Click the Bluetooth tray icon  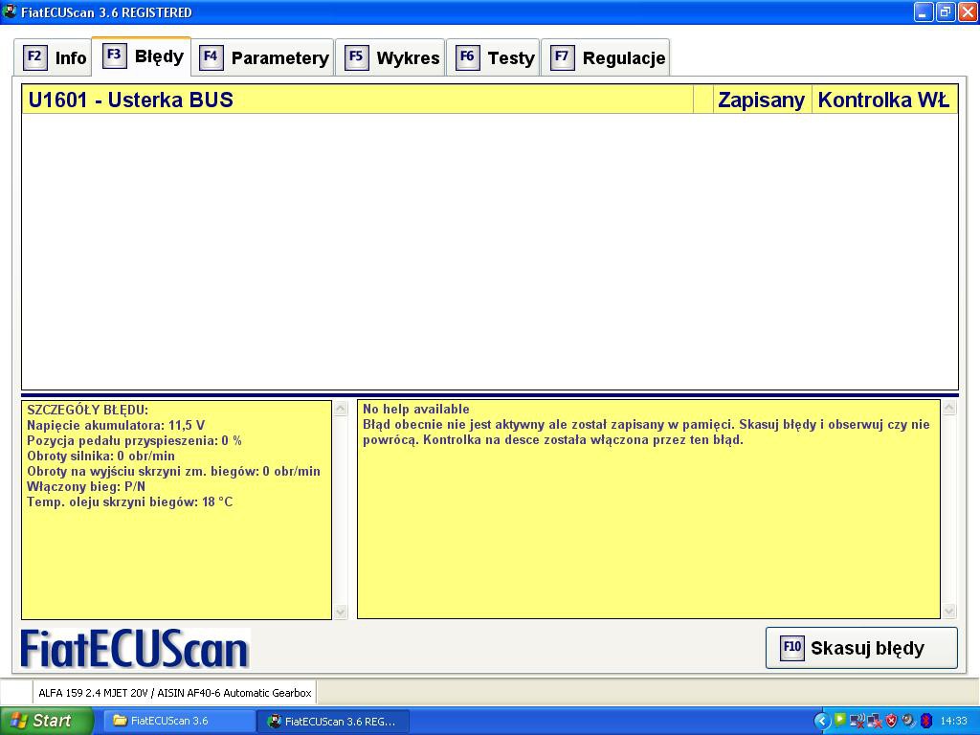[x=925, y=722]
